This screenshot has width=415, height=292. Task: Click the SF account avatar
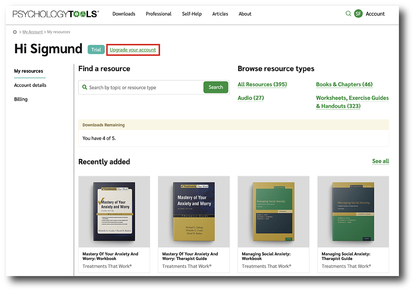point(359,14)
